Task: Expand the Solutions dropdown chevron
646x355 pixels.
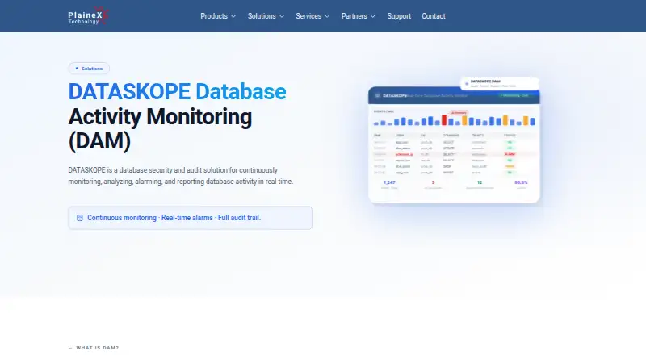Action: (x=282, y=16)
